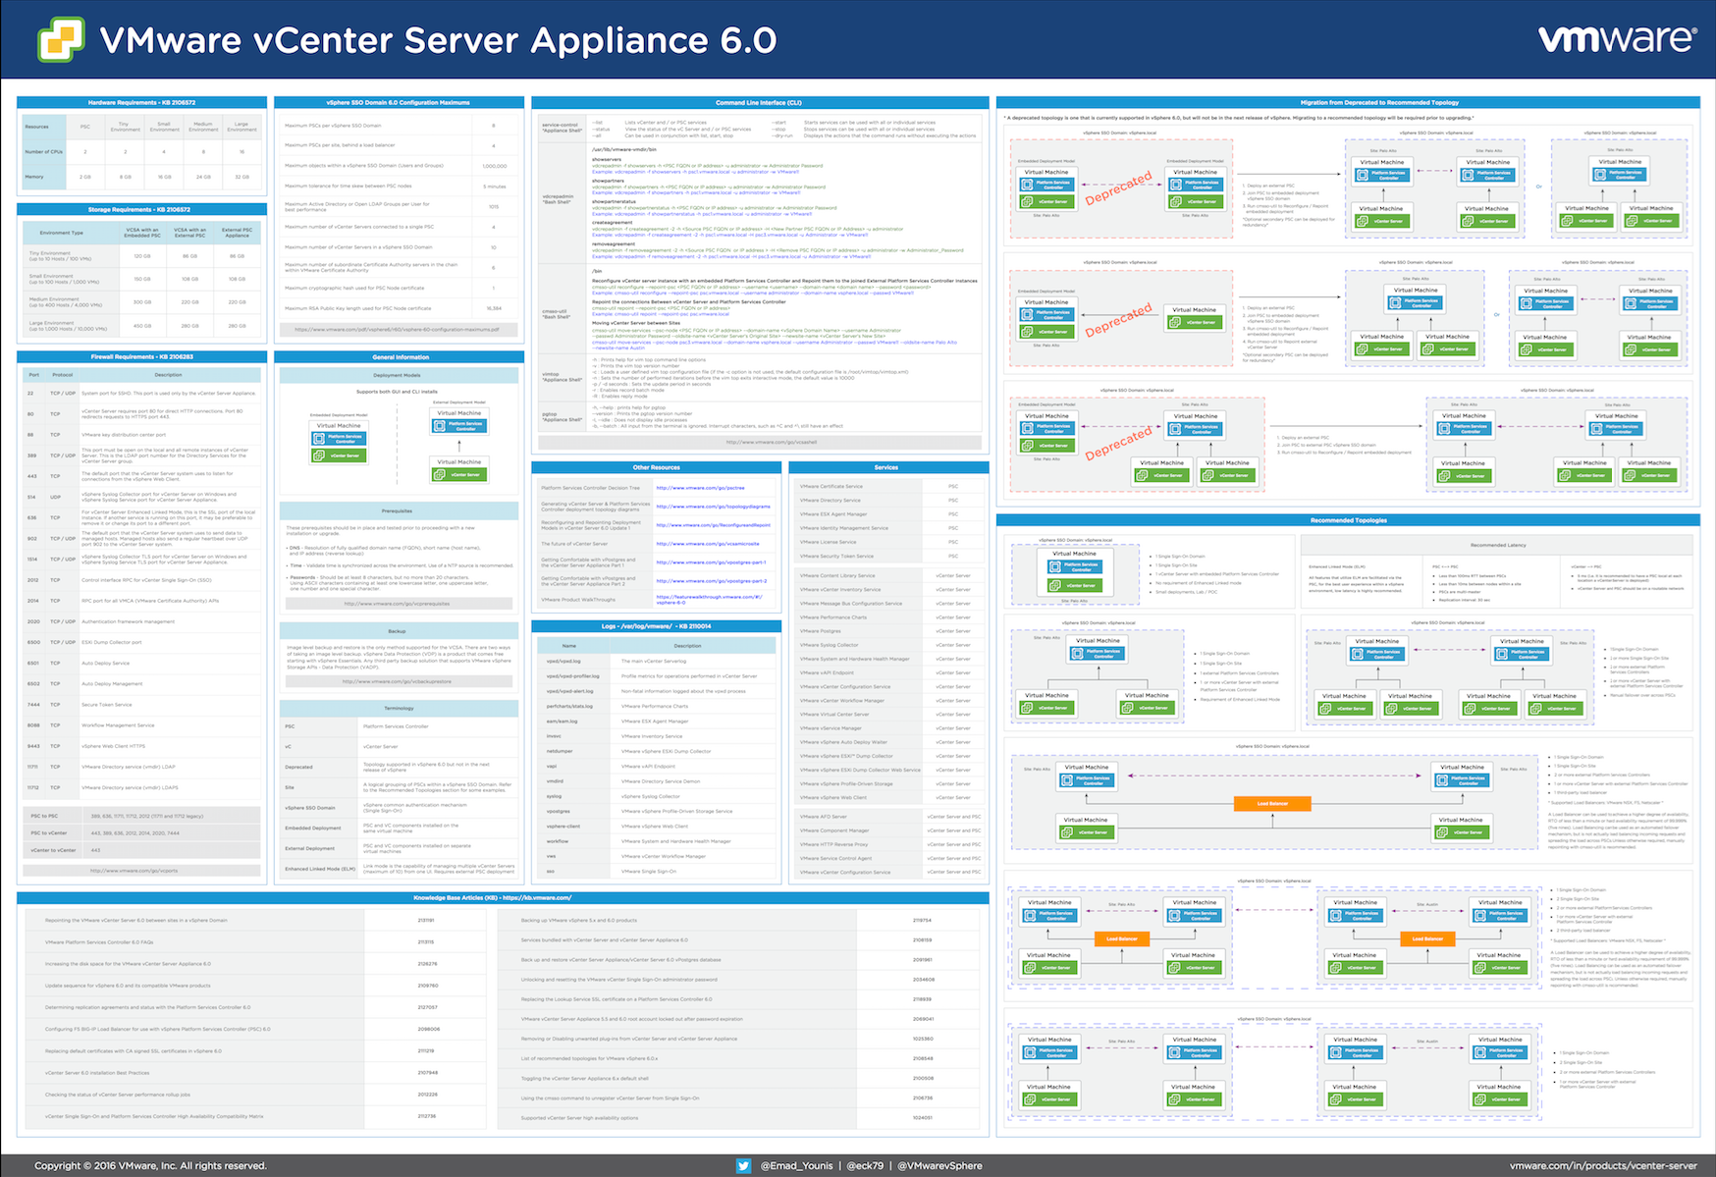
Task: Click the Storage Requirements - KB 2106572 header
Action: click(142, 209)
